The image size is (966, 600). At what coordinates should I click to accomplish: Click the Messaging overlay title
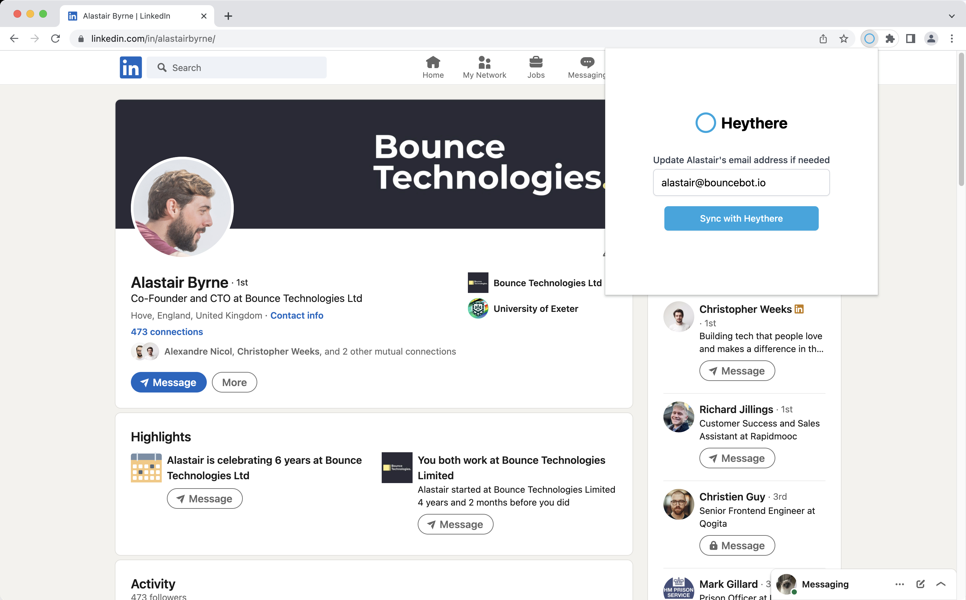pos(825,584)
